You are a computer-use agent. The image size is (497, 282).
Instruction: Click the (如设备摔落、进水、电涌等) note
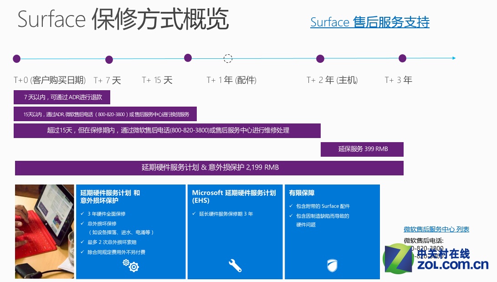pyautogui.click(x=121, y=233)
